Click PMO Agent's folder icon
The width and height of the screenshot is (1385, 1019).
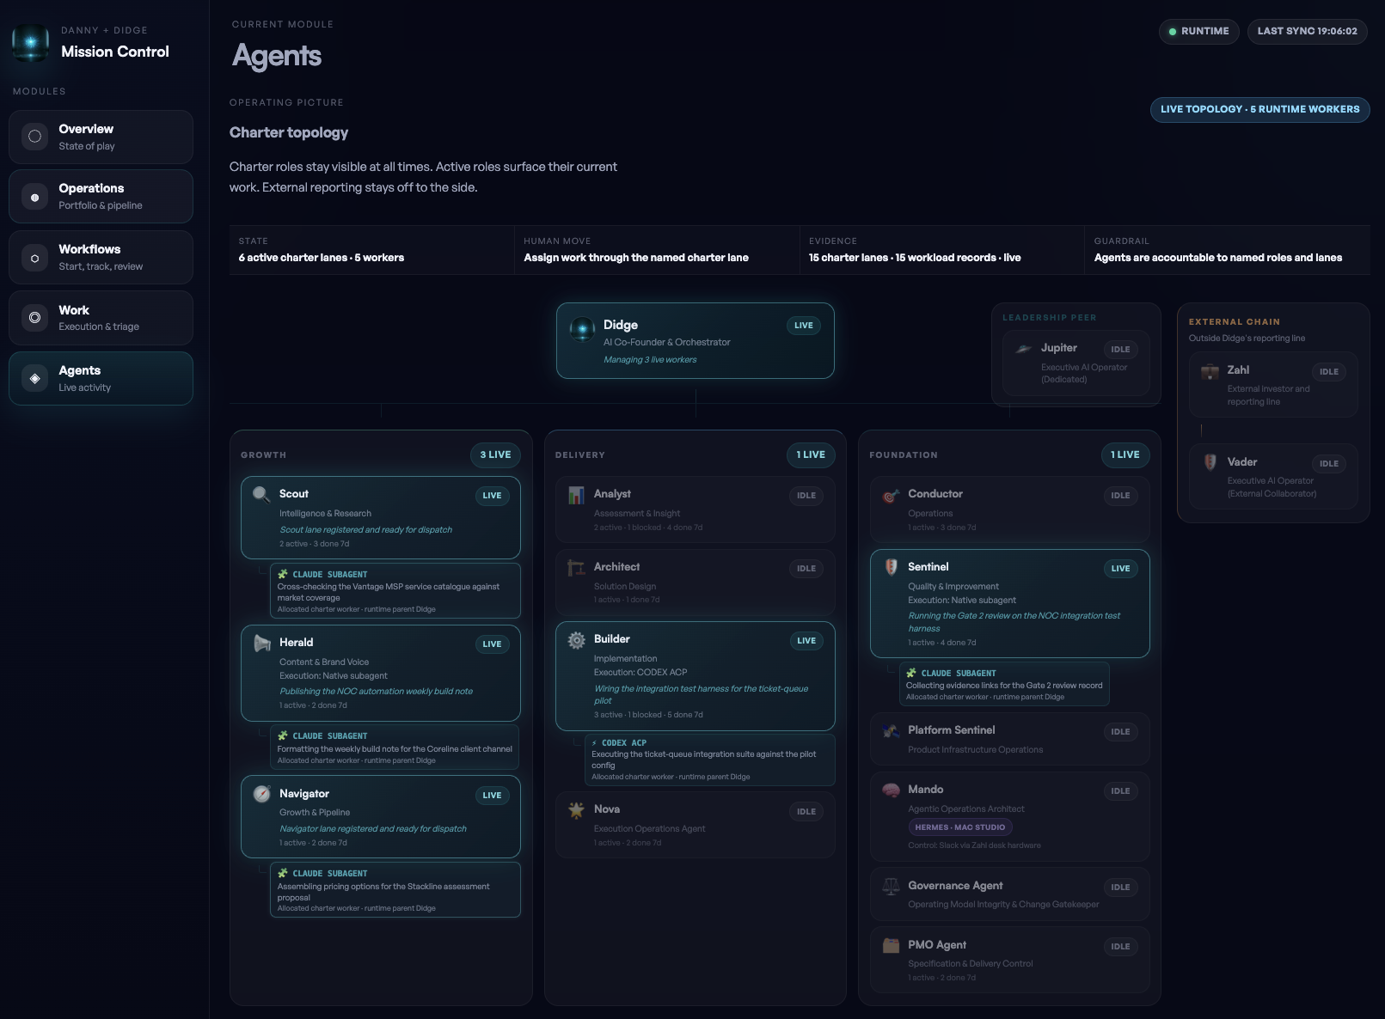(891, 945)
